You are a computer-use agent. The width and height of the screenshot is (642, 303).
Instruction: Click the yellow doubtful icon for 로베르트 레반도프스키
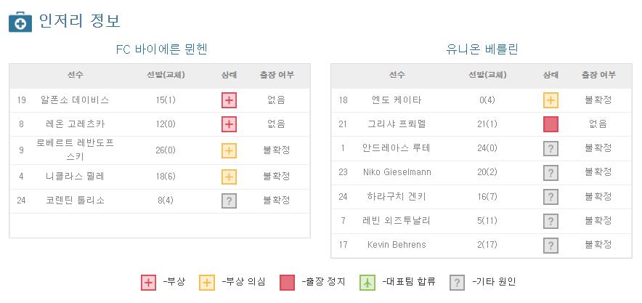pos(229,150)
